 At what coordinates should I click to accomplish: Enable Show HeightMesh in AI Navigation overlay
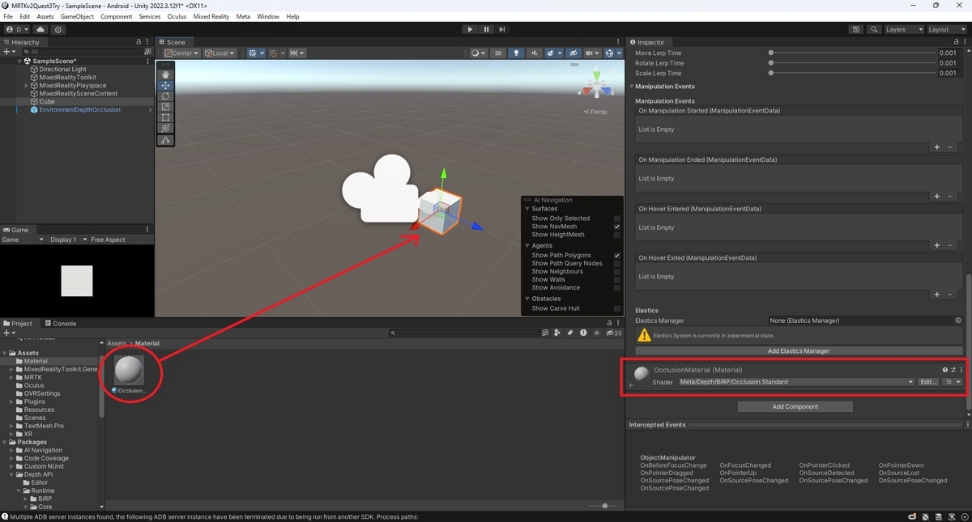618,235
